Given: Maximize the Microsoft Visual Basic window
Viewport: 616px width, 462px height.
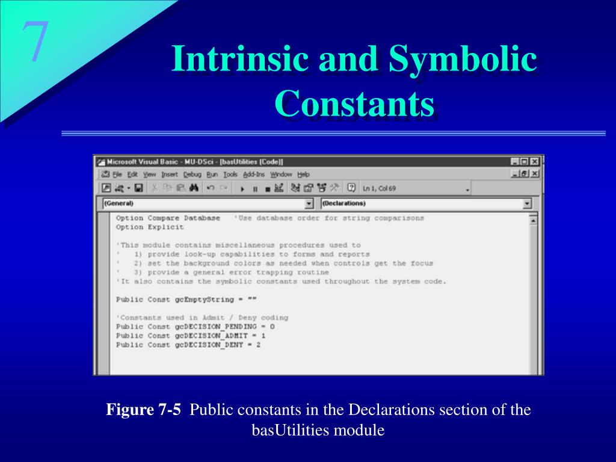Looking at the screenshot, I should [525, 161].
